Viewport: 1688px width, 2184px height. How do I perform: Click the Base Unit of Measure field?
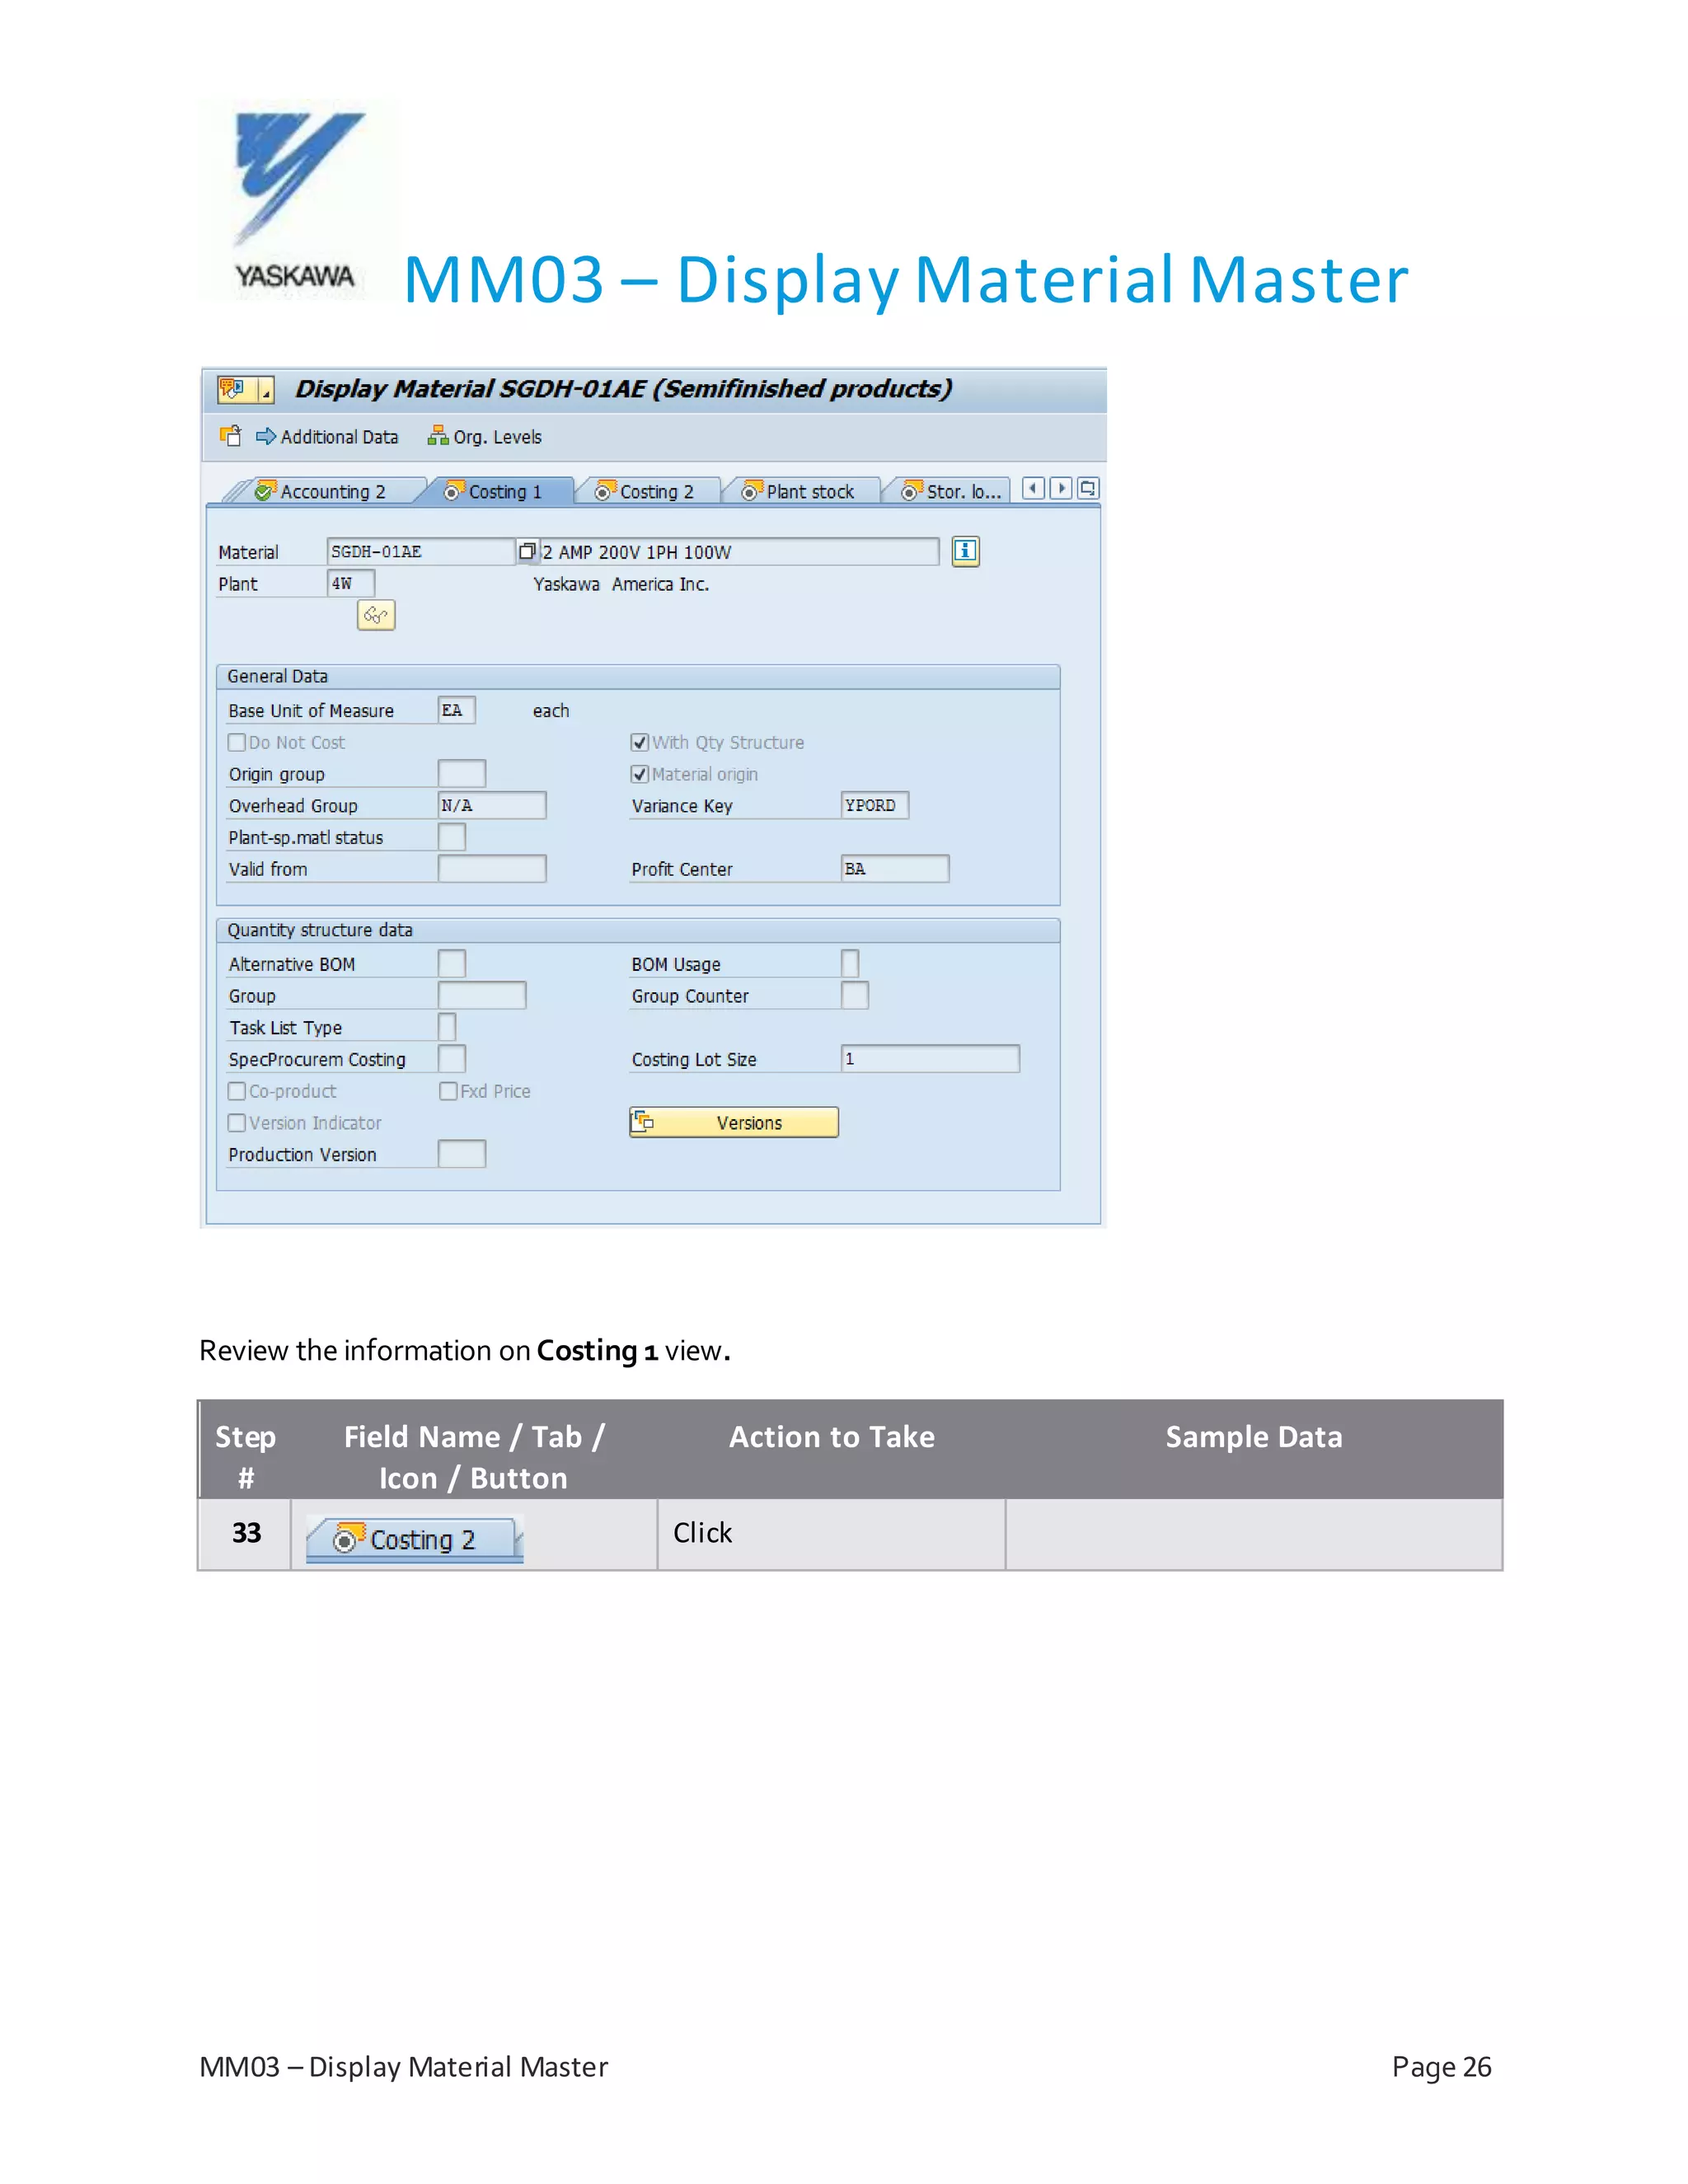tap(456, 710)
